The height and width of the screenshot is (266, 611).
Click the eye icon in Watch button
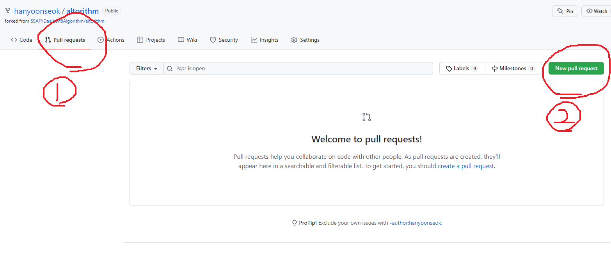(x=590, y=11)
